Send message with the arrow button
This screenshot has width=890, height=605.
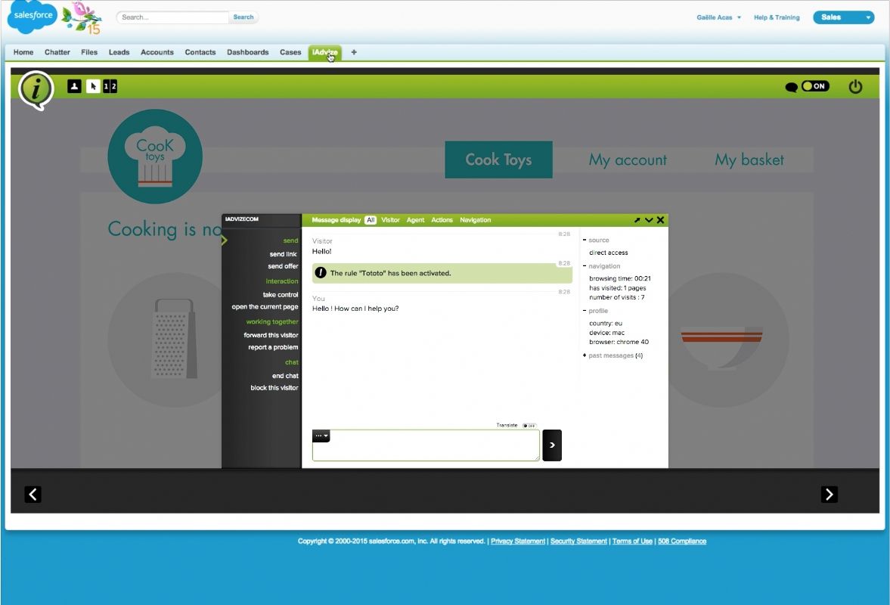(x=552, y=445)
